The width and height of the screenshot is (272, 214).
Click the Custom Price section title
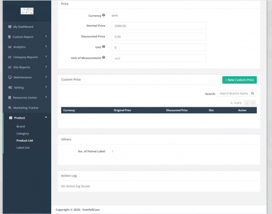tap(71, 80)
